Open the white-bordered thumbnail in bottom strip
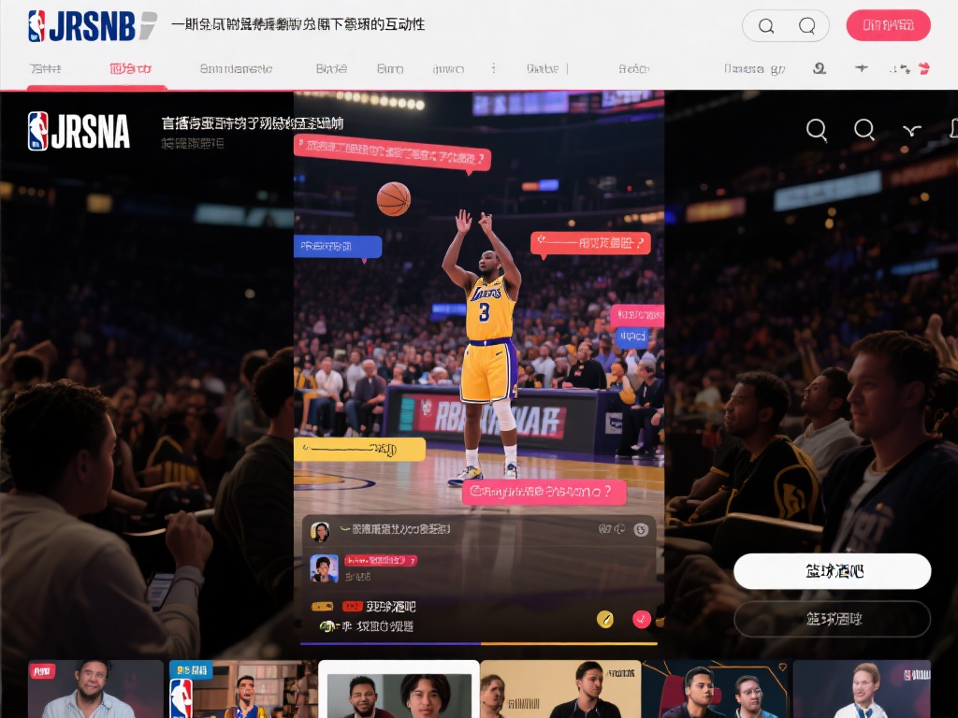This screenshot has width=958, height=718. pos(399,690)
